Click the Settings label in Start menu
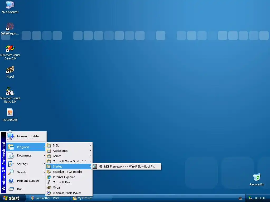Screen dimensions: 270x202 [22, 164]
